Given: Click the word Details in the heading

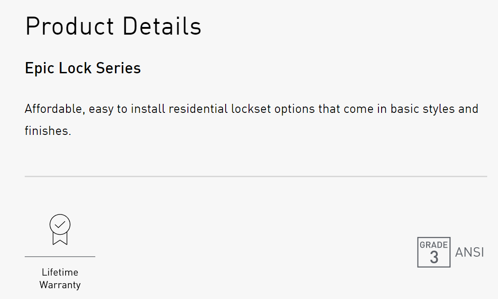Looking at the screenshot, I should (162, 26).
